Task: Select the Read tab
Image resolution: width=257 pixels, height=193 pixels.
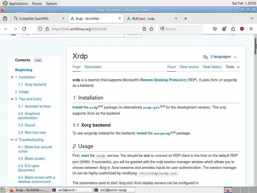Action: (171, 67)
